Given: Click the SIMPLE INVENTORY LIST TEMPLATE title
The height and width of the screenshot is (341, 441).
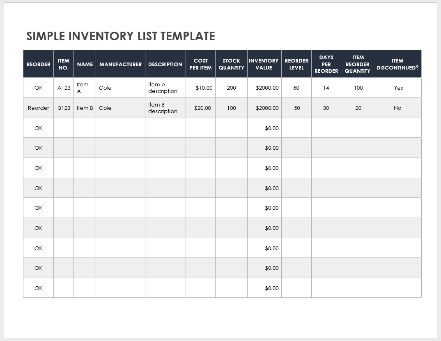Looking at the screenshot, I should [x=120, y=36].
